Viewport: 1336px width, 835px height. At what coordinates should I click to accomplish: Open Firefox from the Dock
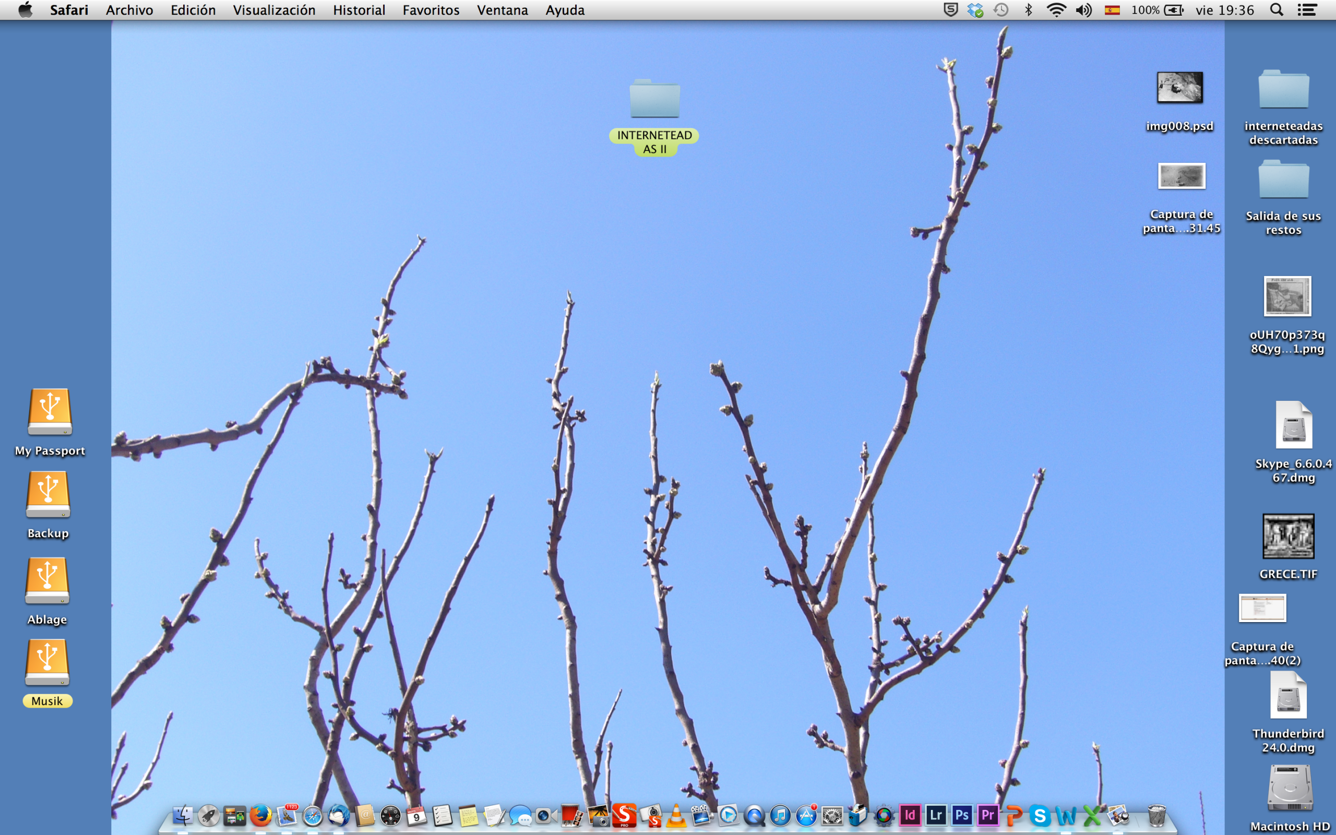260,815
